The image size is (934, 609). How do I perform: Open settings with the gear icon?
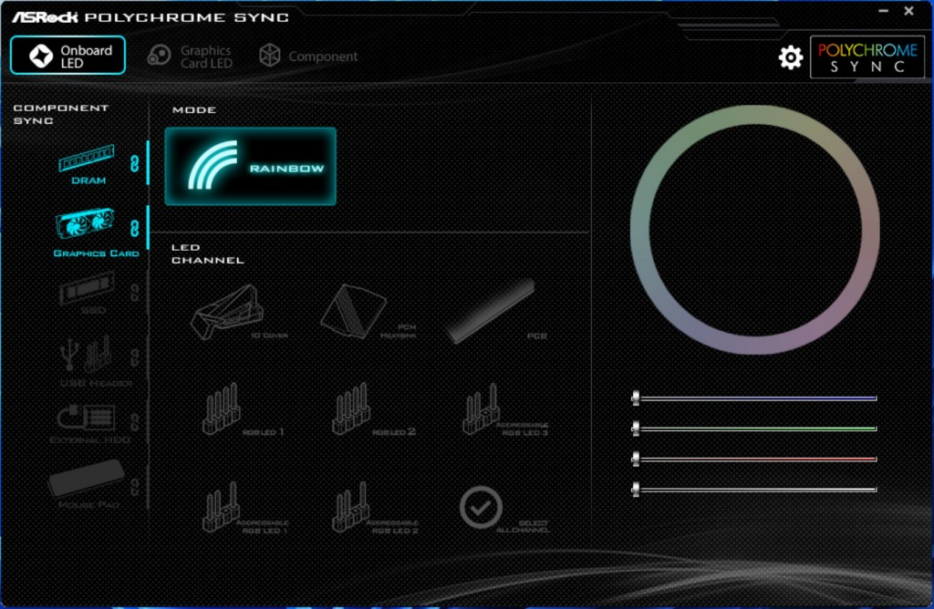point(790,57)
